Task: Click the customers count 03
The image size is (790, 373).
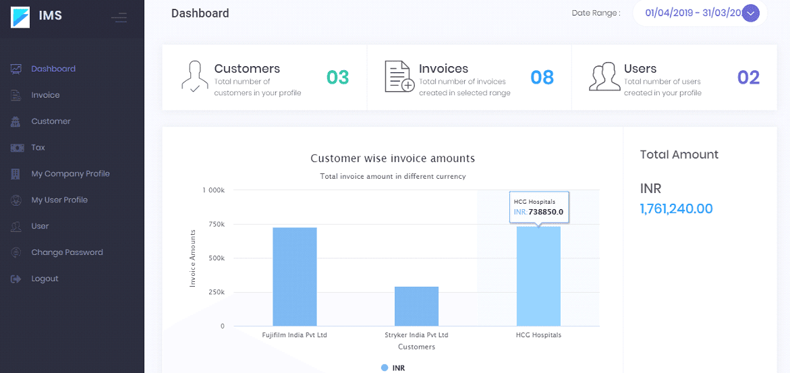Action: pos(337,77)
